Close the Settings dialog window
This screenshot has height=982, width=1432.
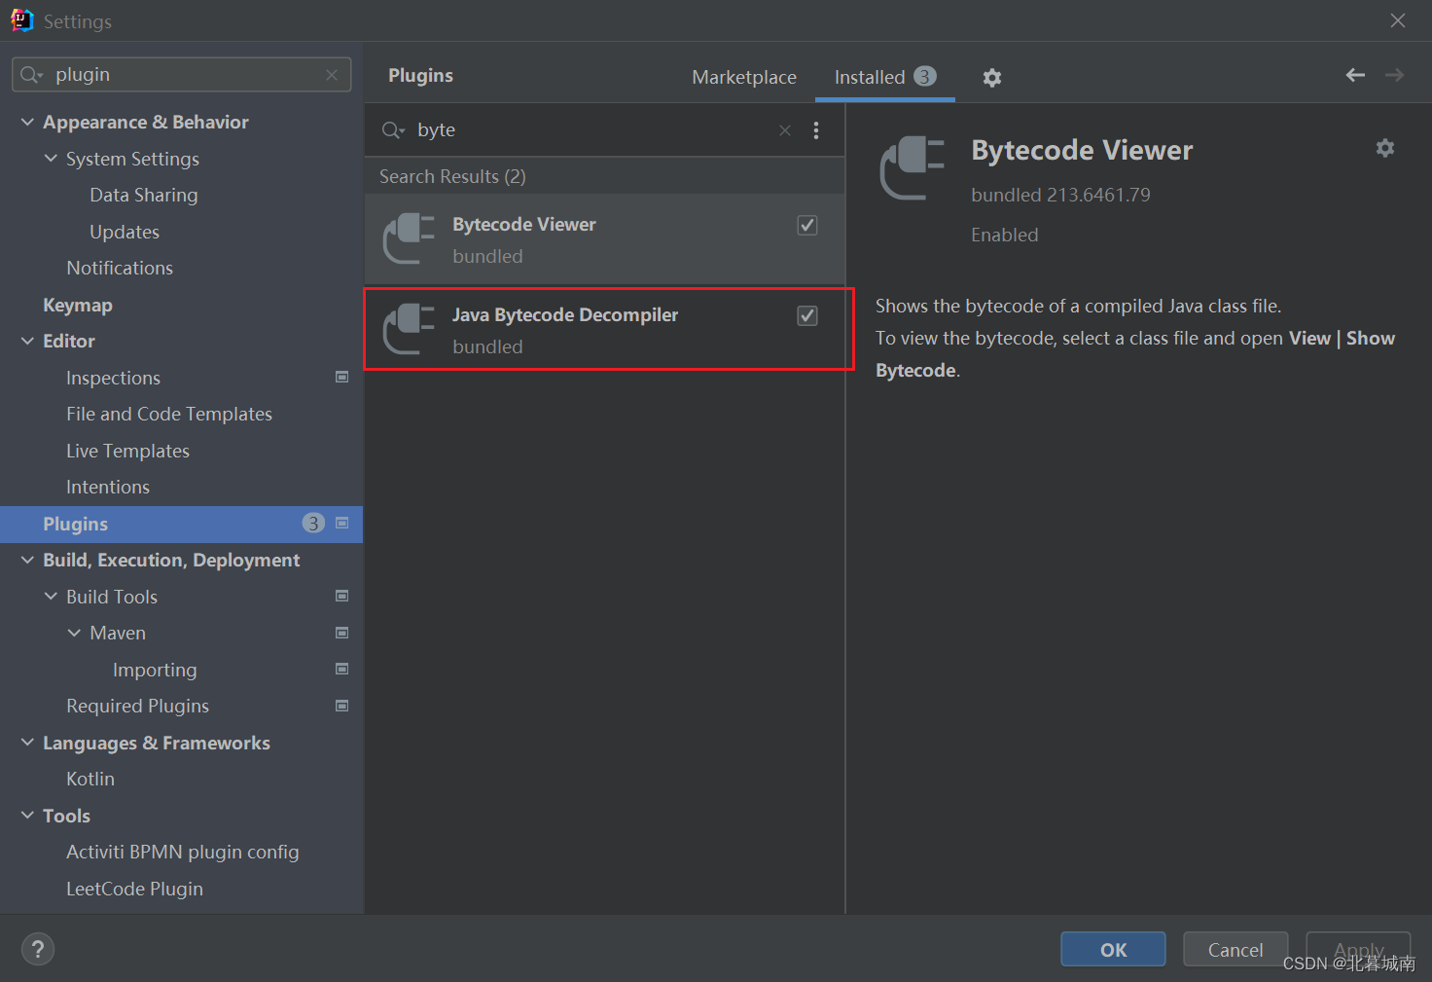(x=1398, y=20)
